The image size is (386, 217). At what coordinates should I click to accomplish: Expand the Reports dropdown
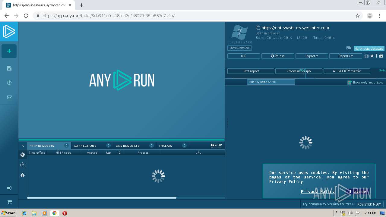click(x=346, y=56)
